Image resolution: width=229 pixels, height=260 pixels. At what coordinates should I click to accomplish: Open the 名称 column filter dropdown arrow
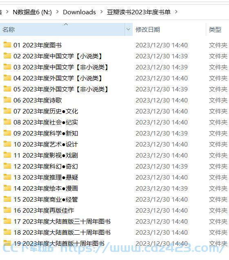[x=128, y=29]
